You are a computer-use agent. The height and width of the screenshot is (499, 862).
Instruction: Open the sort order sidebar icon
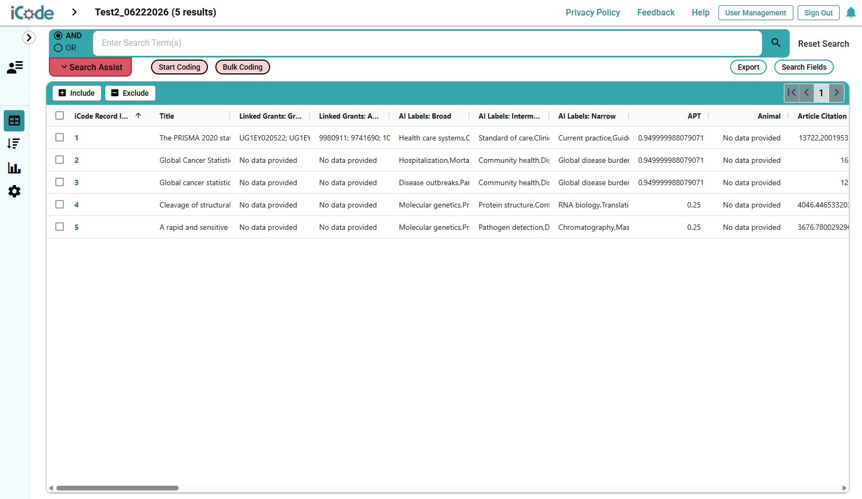point(14,144)
